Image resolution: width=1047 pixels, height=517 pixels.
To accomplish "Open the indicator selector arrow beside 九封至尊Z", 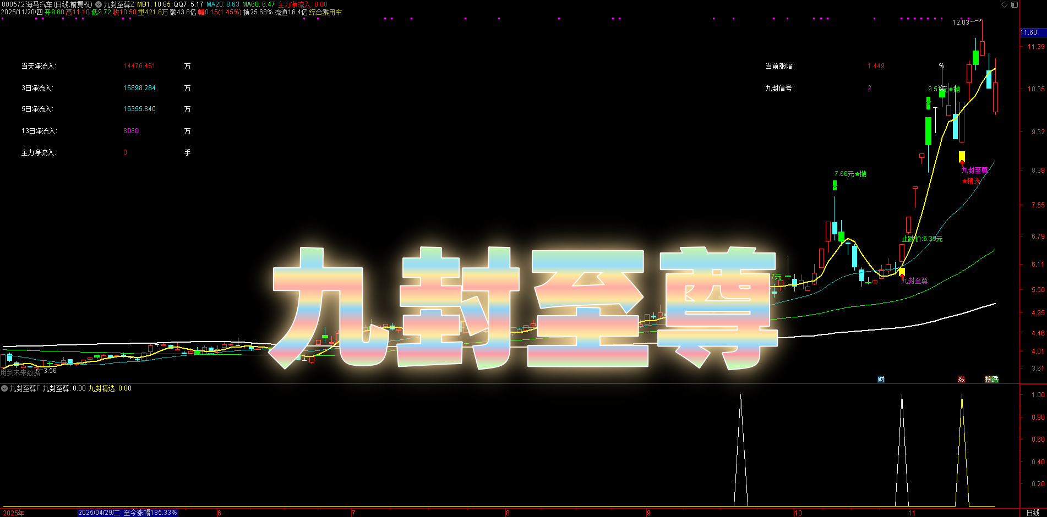I will pyautogui.click(x=98, y=4).
